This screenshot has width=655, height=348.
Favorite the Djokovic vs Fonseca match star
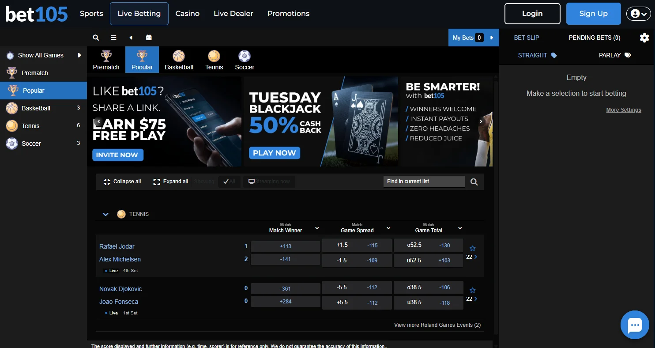(473, 290)
